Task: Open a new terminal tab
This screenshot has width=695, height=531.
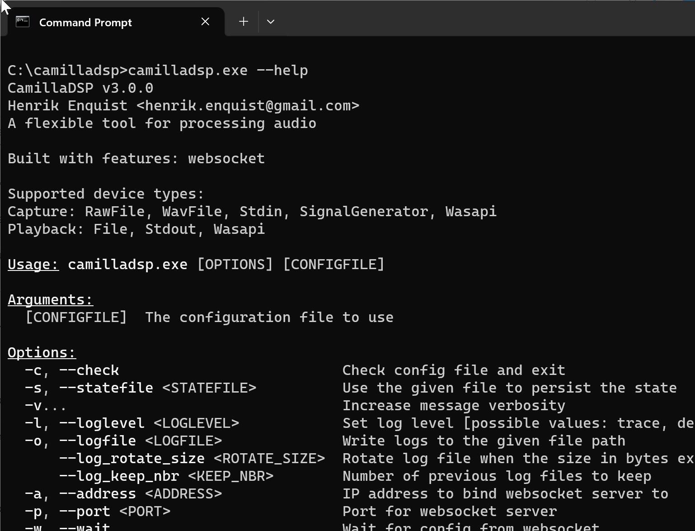Action: click(x=244, y=22)
